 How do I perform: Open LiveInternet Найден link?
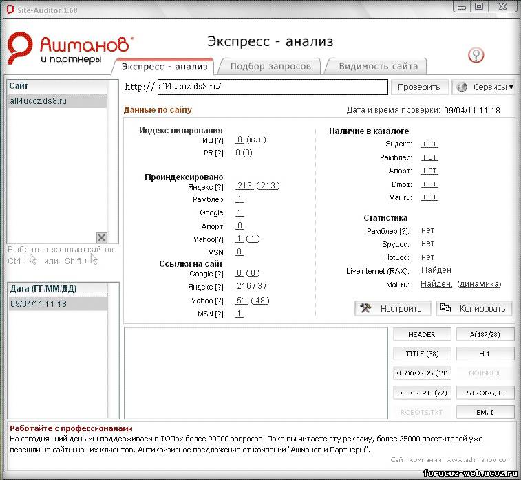436,270
